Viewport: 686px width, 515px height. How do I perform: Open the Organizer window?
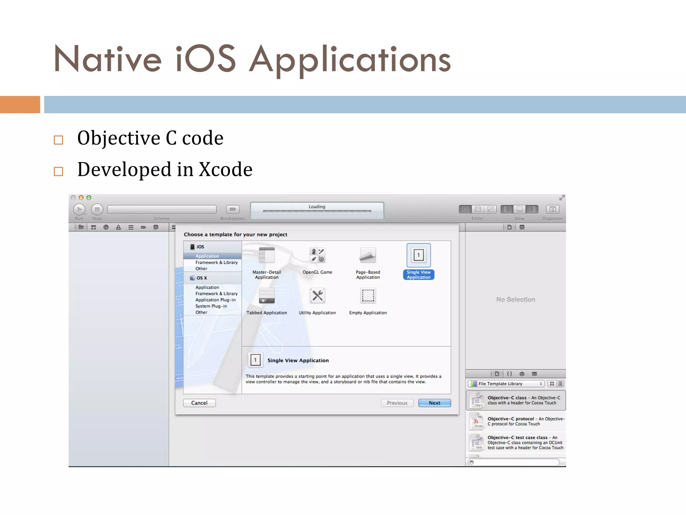(553, 209)
